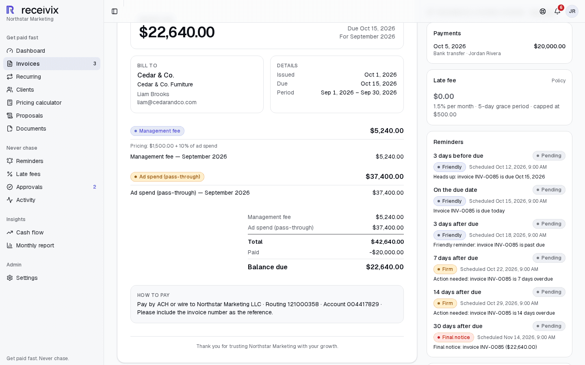Click the Settings gear icon
This screenshot has height=365, width=585.
[x=10, y=278]
